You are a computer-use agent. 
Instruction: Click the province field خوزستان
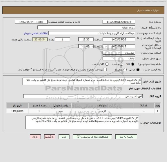[x=119, y=53]
